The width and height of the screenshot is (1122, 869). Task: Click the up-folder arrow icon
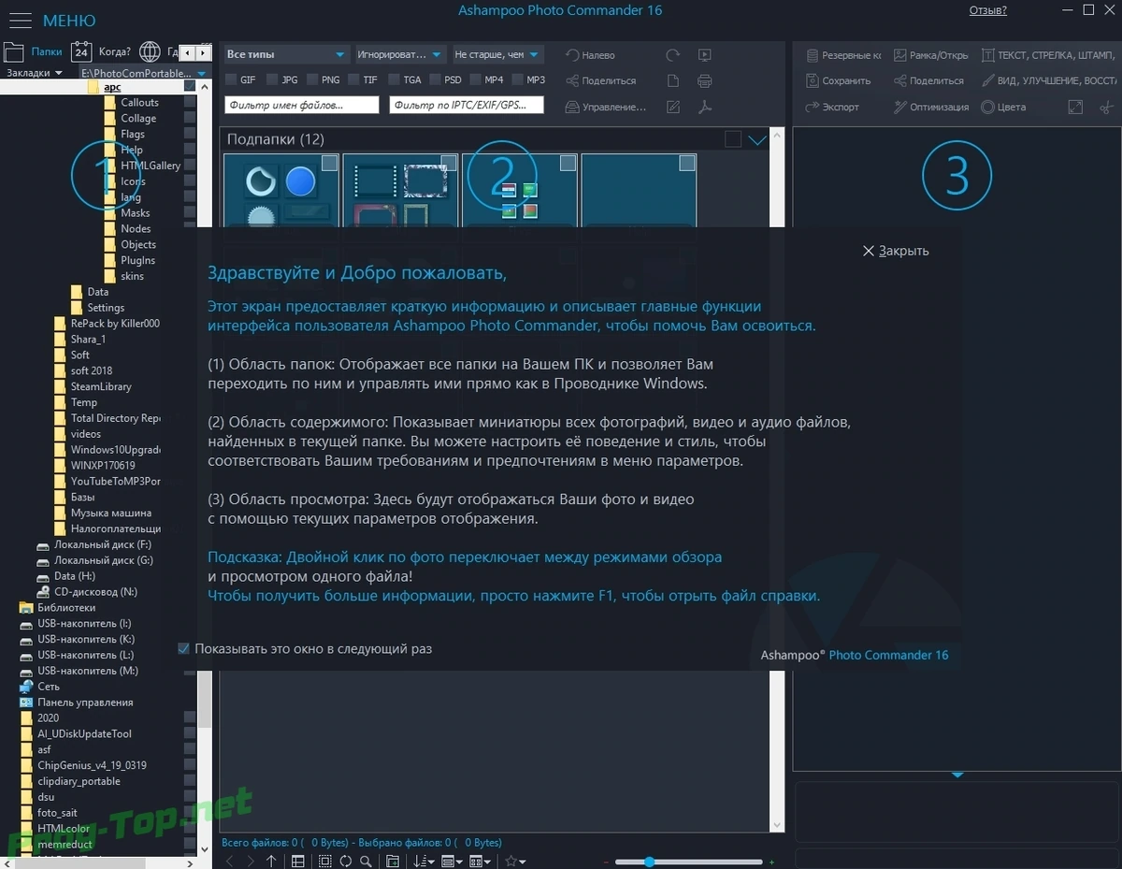271,861
